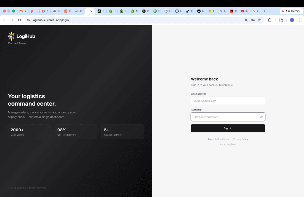This screenshot has width=304, height=197.
Task: Open the tab search icon in toolbar
Action: [281, 20]
